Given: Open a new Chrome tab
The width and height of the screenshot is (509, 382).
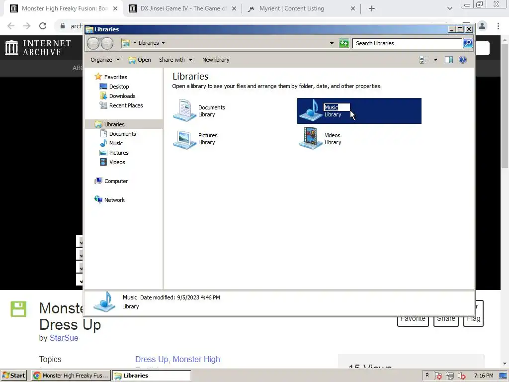Looking at the screenshot, I should click(372, 9).
